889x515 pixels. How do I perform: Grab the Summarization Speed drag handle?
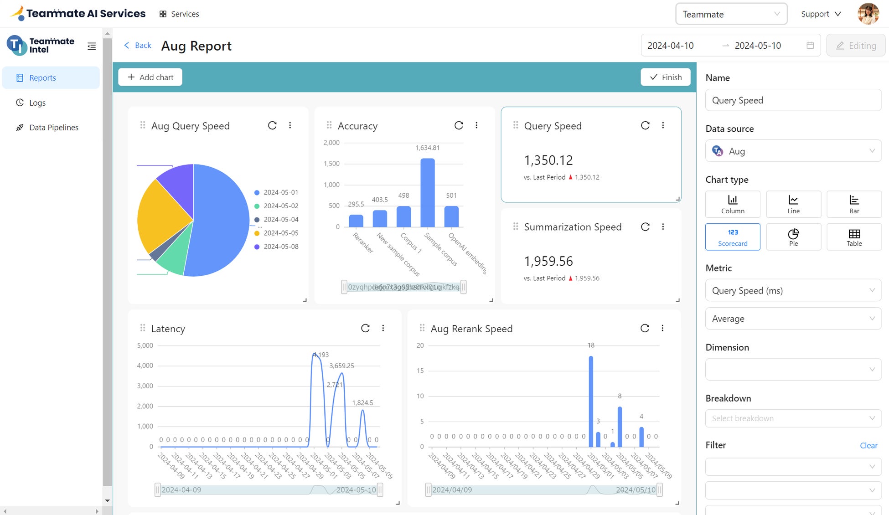pos(516,227)
